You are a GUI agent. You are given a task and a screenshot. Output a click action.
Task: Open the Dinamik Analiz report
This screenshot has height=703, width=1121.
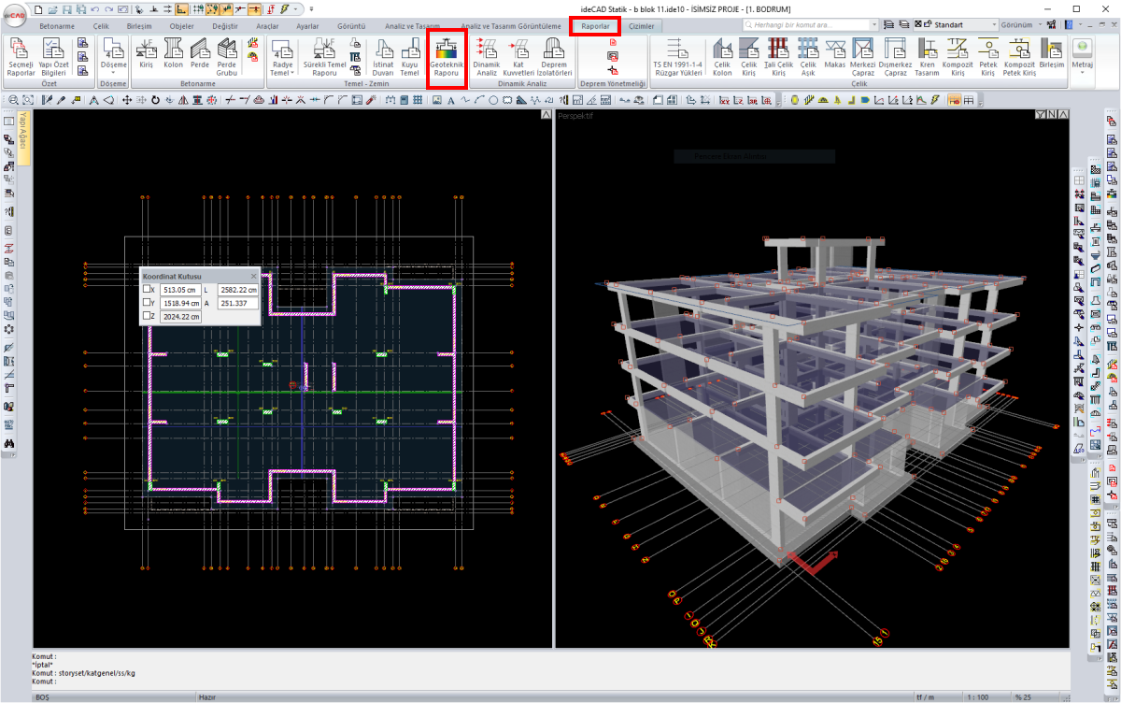(487, 57)
